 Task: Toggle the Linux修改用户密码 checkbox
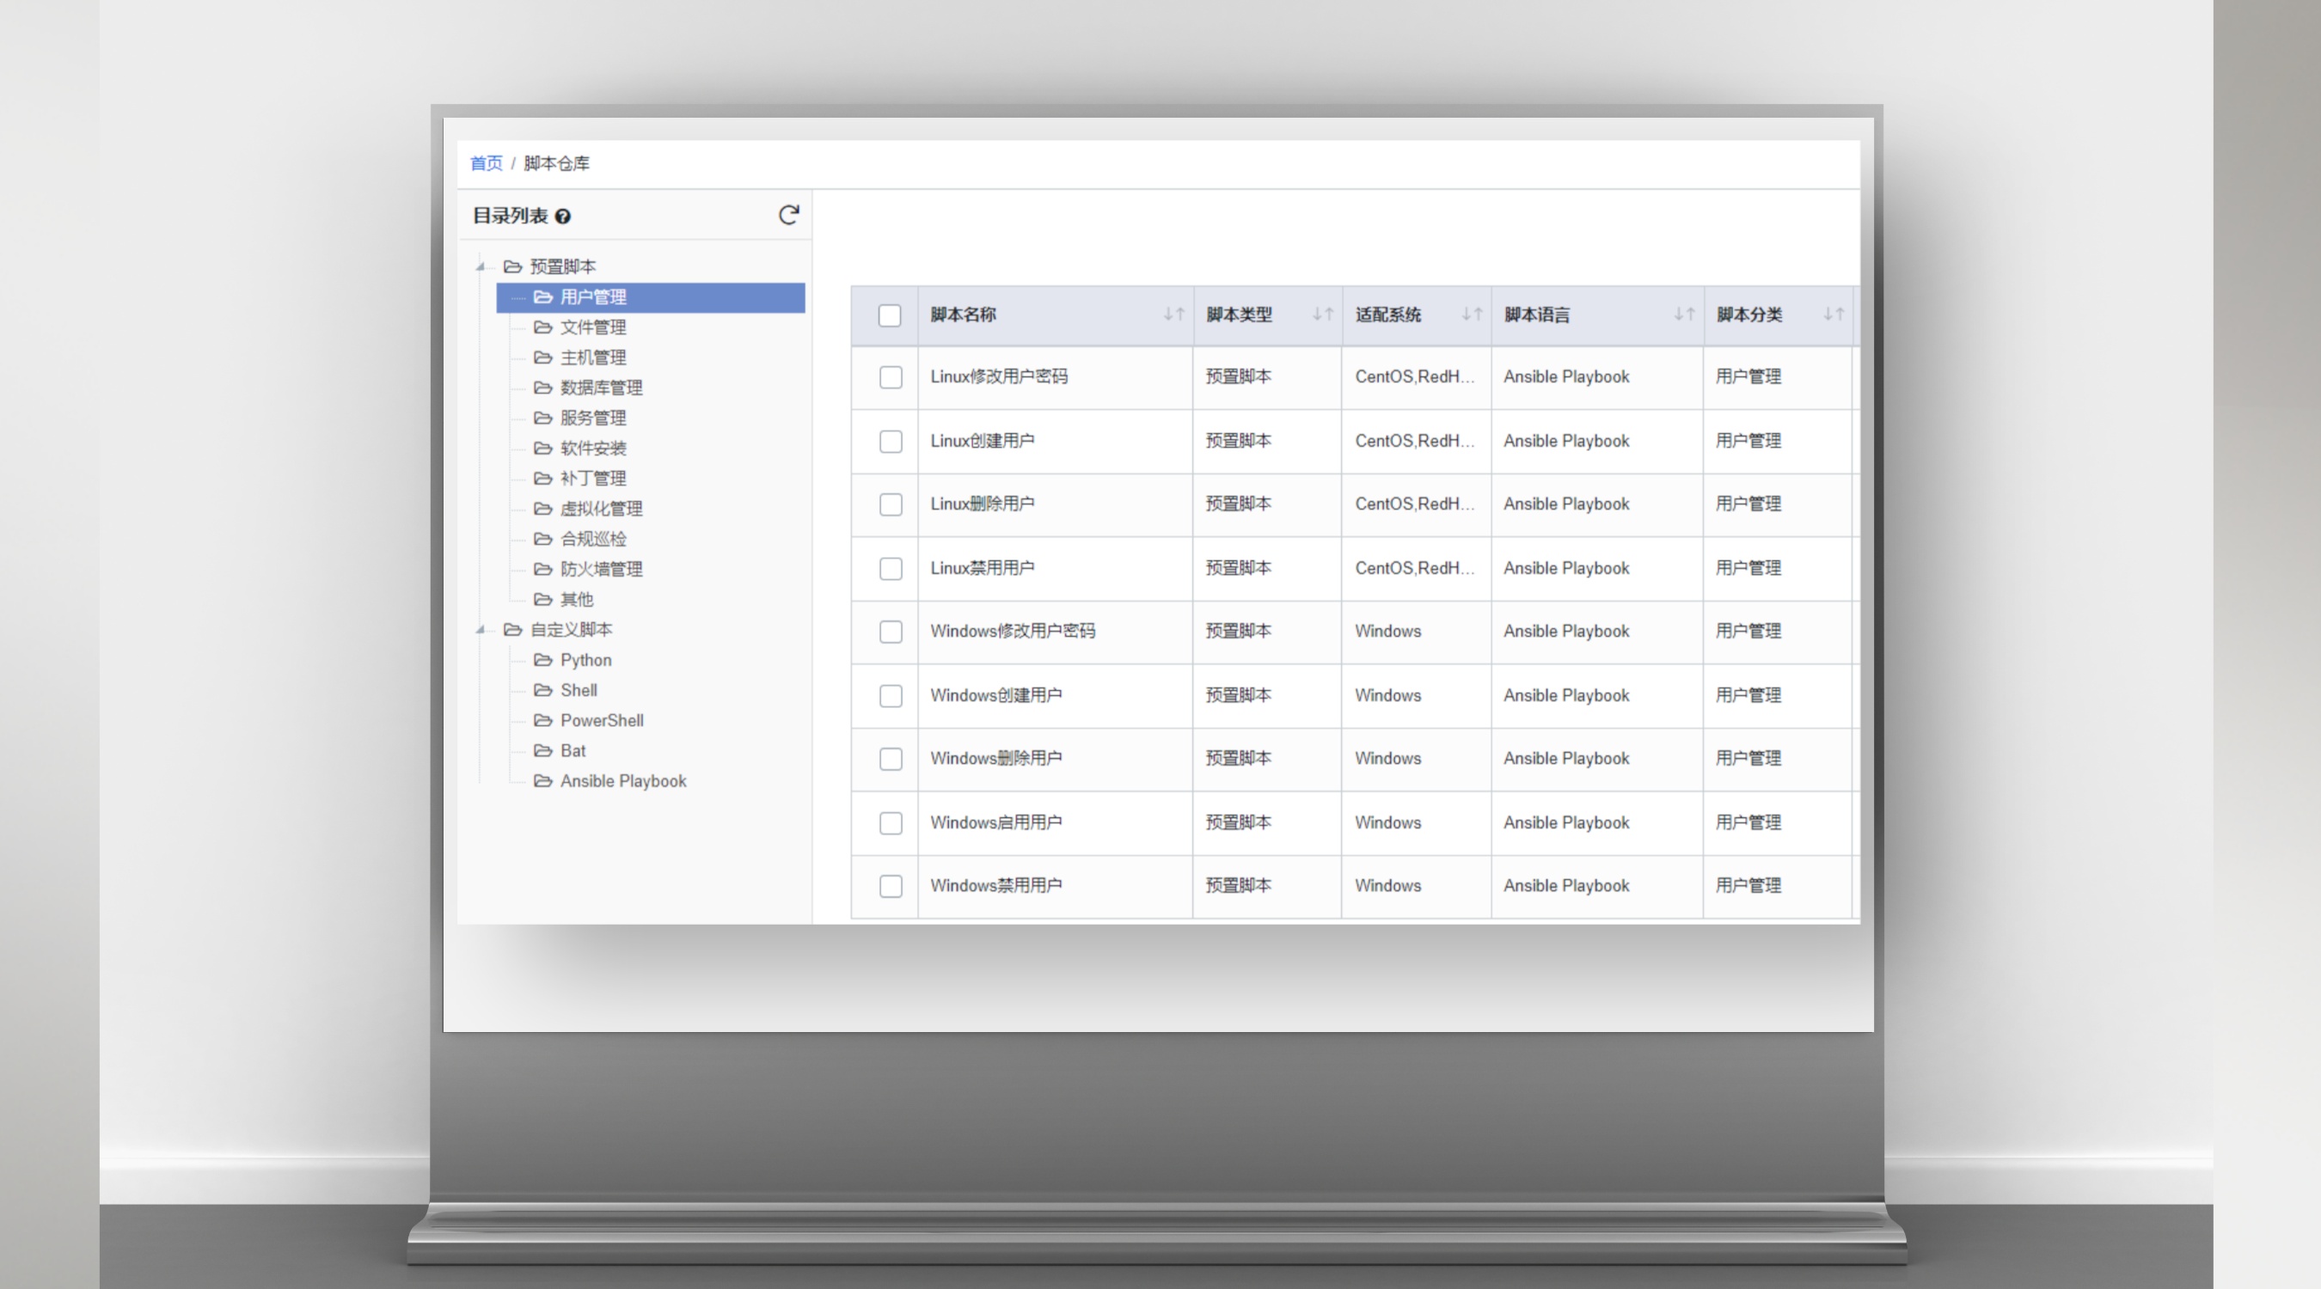pyautogui.click(x=889, y=376)
